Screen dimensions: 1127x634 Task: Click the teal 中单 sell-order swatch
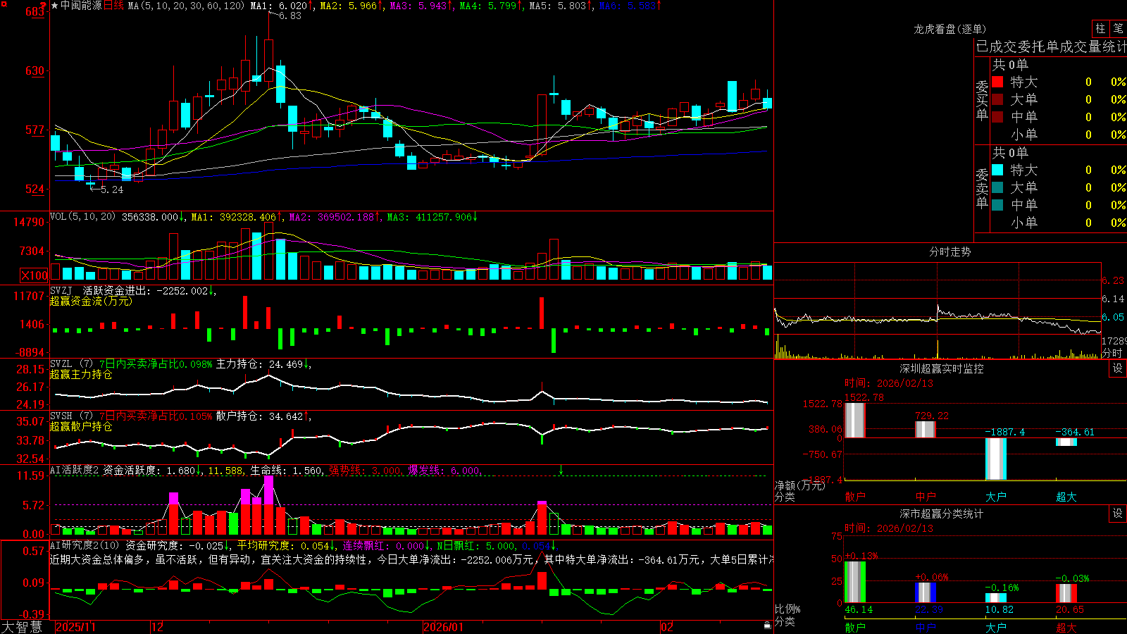pyautogui.click(x=997, y=205)
